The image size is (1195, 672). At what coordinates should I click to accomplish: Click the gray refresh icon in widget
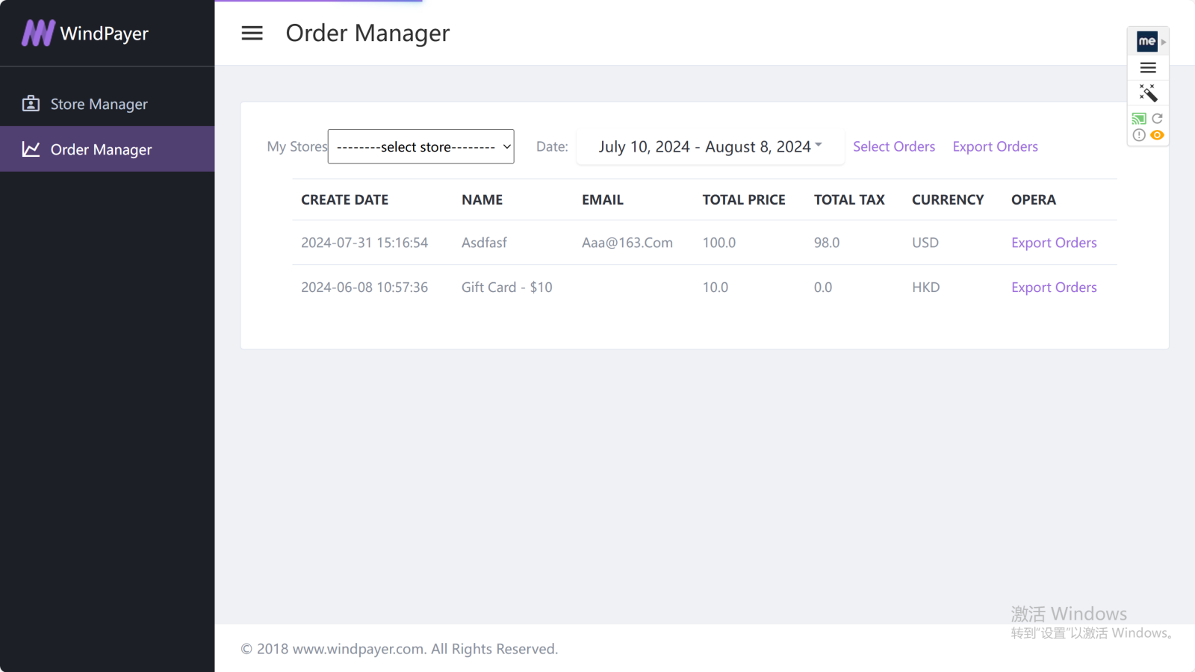1157,119
